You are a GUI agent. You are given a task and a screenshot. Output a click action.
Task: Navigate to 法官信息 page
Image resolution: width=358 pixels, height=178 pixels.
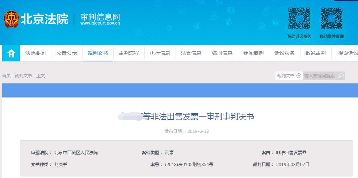[x=191, y=53]
